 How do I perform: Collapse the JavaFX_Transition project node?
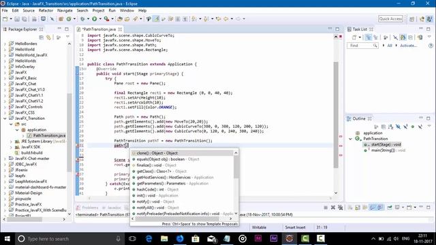pyautogui.click(x=5, y=118)
